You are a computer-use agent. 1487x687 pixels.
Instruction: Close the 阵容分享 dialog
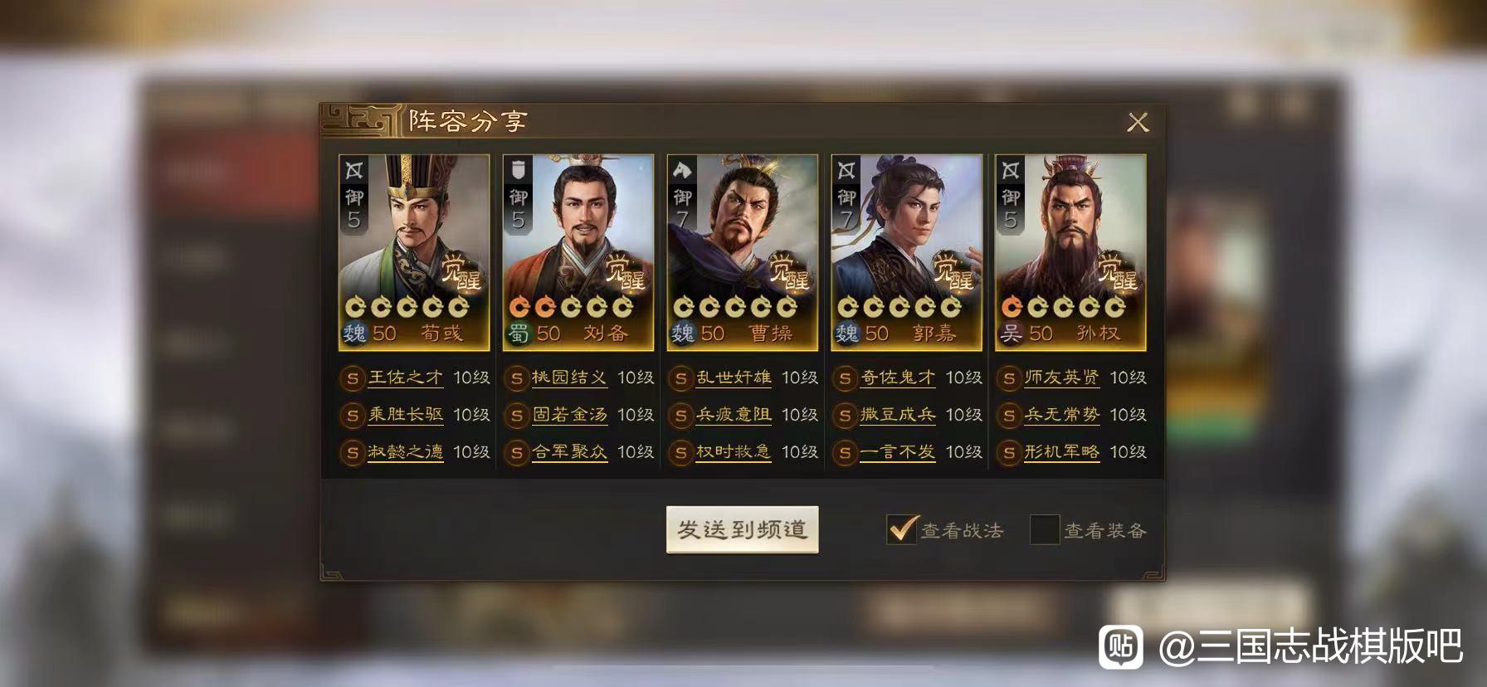coord(1138,123)
